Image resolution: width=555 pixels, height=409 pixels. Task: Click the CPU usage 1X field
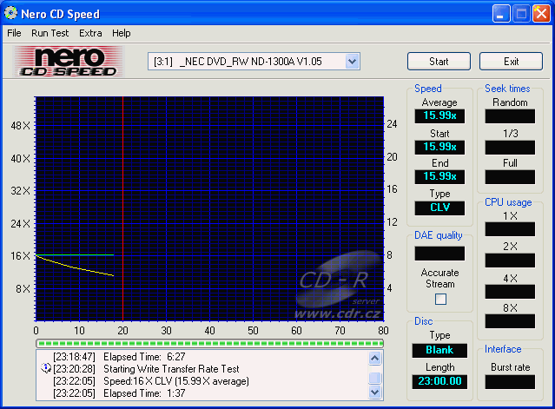tap(510, 229)
